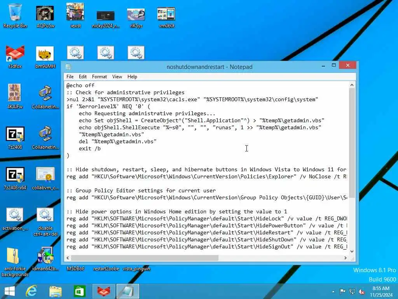Open the Notepad Help menu
Screen dimensions: 398x299
pyautogui.click(x=132, y=77)
